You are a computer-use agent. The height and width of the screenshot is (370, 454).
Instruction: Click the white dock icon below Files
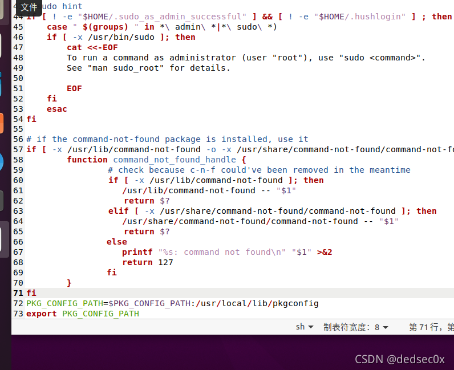[x=1, y=46]
